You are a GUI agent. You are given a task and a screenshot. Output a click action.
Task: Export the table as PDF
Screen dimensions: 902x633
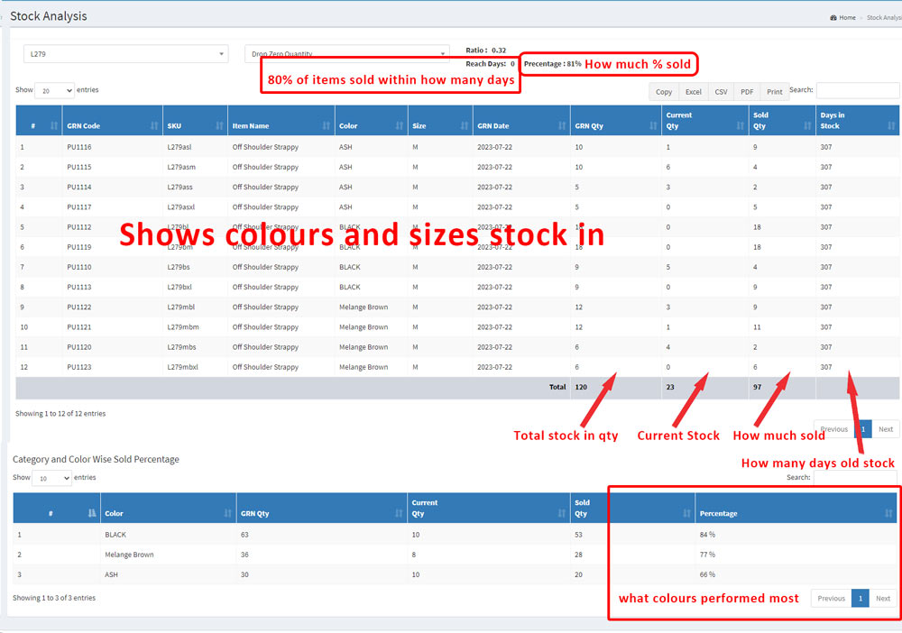click(747, 92)
